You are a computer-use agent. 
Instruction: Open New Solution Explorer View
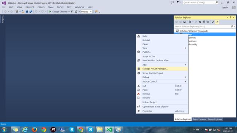click(x=162, y=60)
